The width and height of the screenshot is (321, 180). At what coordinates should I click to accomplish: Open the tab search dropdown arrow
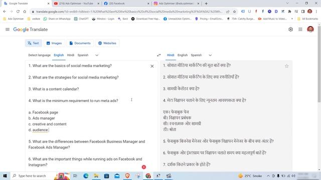coord(287,3)
